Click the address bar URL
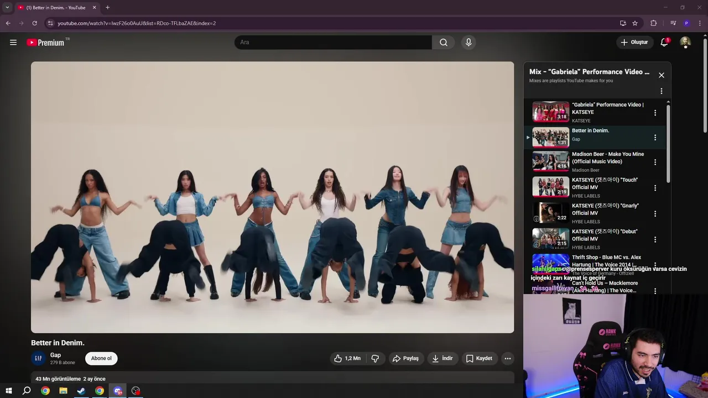The image size is (708, 398). point(137,23)
